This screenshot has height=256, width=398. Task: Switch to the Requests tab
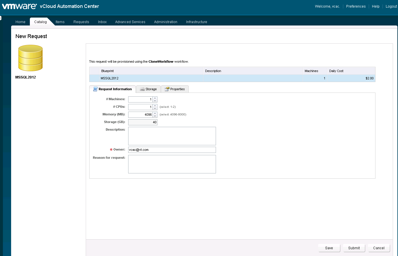pos(81,22)
